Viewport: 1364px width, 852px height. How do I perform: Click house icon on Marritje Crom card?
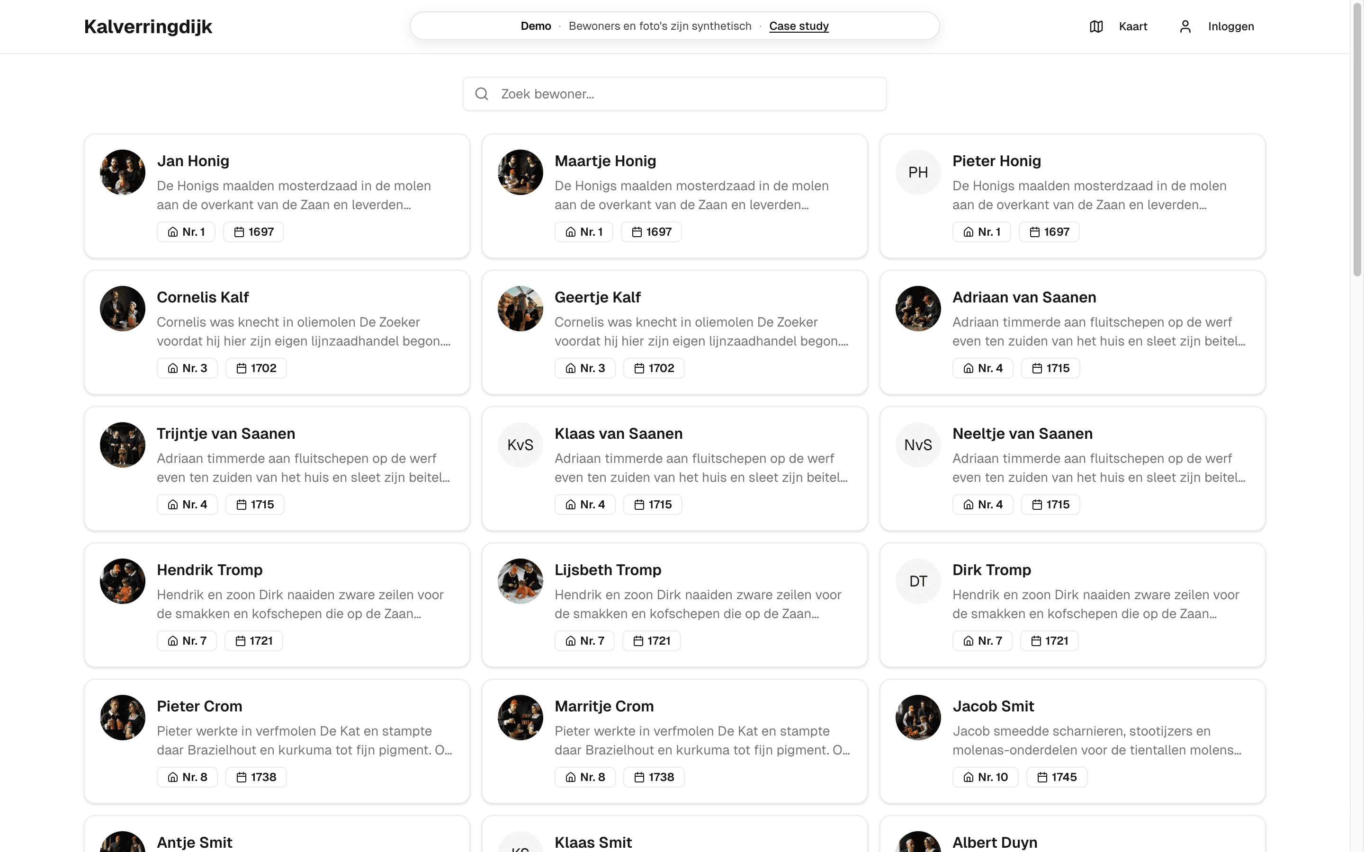tap(571, 778)
